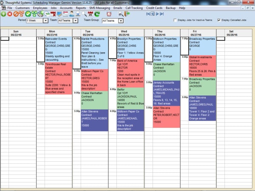Viewport: 255px width, 191px height.
Task: Select the Townhouse Real Estate job
Action: [58, 78]
